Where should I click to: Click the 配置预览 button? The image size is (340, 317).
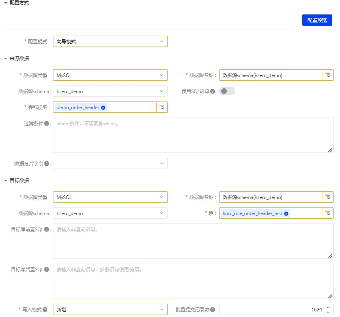(x=317, y=20)
